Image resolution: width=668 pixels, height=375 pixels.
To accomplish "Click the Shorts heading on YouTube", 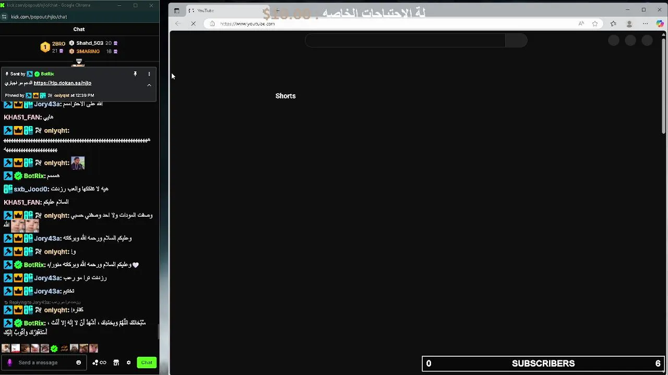I will 285,96.
